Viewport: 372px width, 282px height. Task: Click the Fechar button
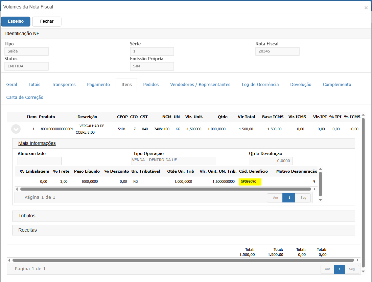pyautogui.click(x=47, y=21)
